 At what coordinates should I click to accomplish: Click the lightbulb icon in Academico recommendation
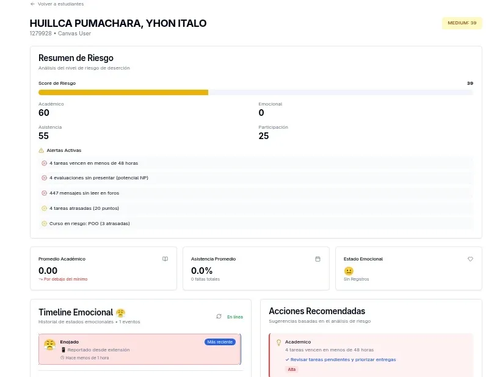tap(278, 342)
